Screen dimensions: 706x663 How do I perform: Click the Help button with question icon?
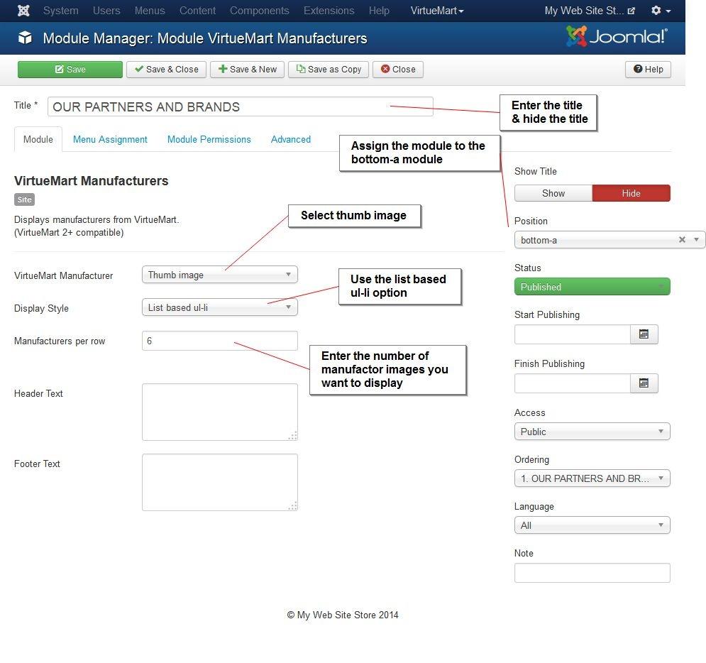(648, 69)
